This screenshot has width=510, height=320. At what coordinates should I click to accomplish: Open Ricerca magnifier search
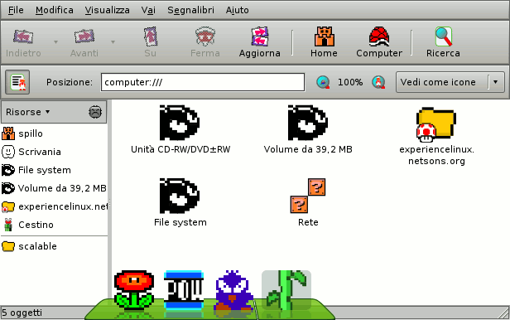click(443, 42)
